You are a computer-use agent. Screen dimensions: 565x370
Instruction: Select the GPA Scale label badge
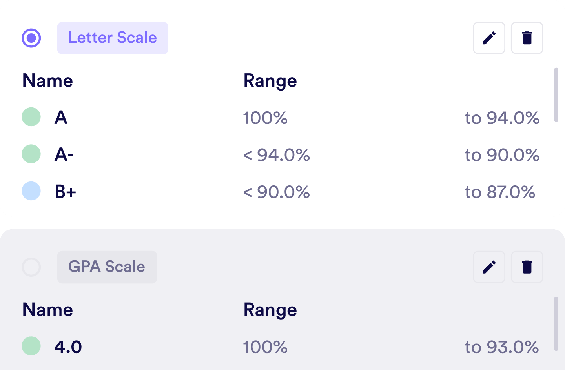107,267
